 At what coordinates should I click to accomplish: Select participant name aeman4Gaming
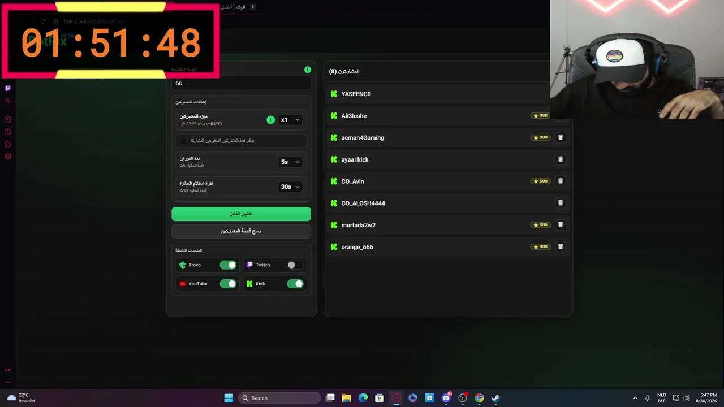click(x=363, y=138)
